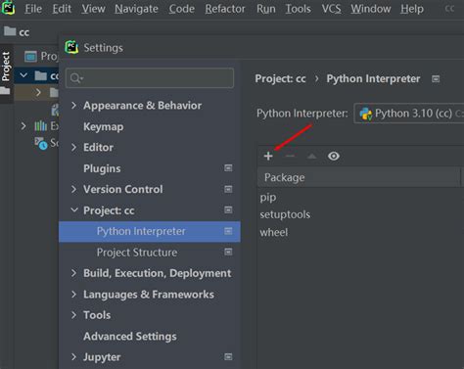Click the upgrade package arrow icon

point(312,157)
